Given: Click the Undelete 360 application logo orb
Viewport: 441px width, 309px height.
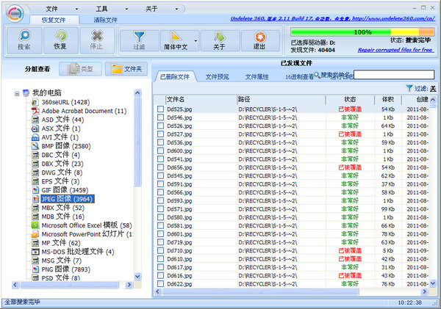Looking at the screenshot, I should point(12,12).
